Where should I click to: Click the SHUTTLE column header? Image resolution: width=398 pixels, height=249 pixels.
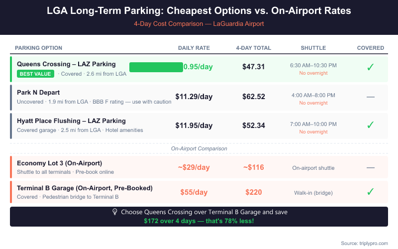click(313, 48)
